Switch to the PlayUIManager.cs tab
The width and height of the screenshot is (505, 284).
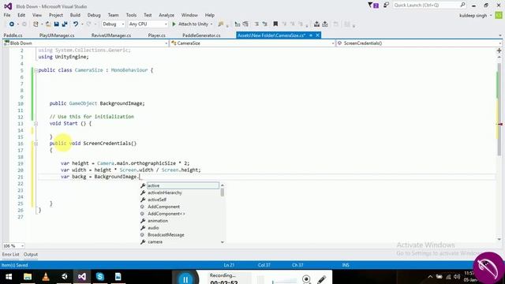[57, 35]
